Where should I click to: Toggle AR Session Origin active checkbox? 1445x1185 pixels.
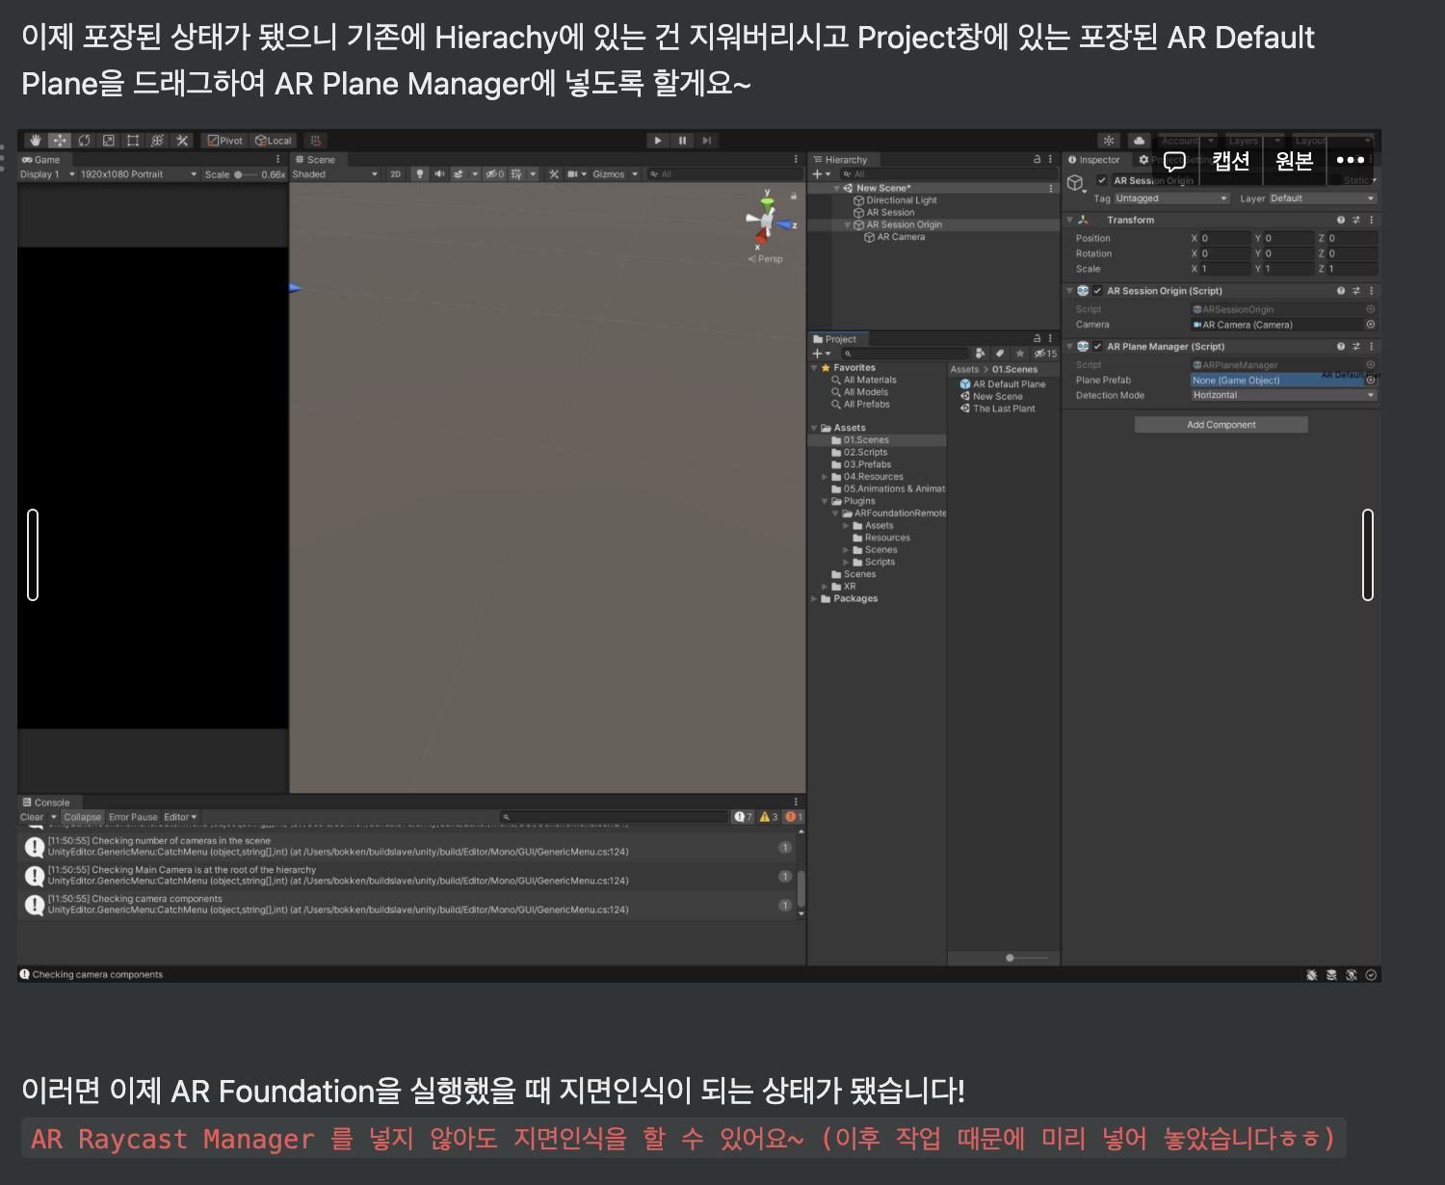click(1102, 180)
